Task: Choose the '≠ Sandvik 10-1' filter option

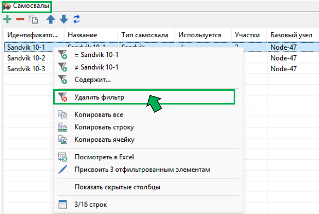Action: [148, 67]
